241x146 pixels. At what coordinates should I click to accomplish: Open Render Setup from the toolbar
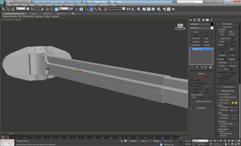[164, 9]
